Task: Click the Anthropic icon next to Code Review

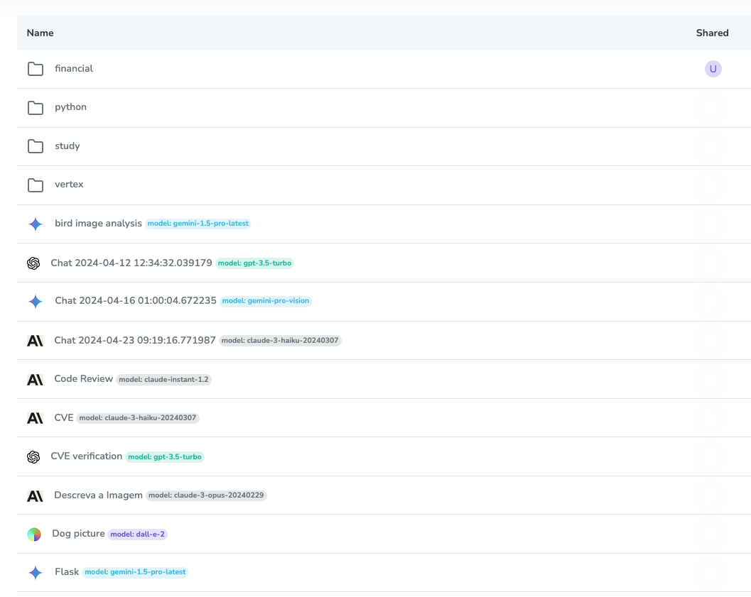Action: [x=34, y=379]
